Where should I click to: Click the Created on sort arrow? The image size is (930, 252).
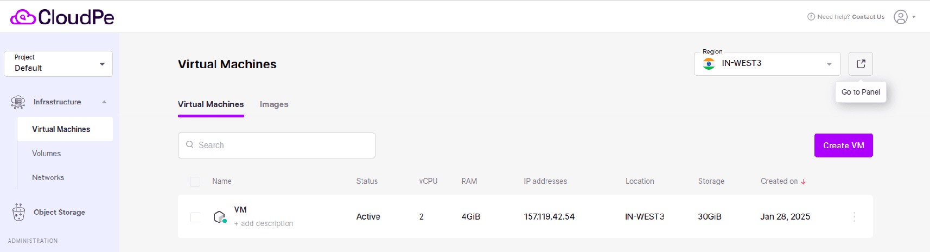click(804, 182)
